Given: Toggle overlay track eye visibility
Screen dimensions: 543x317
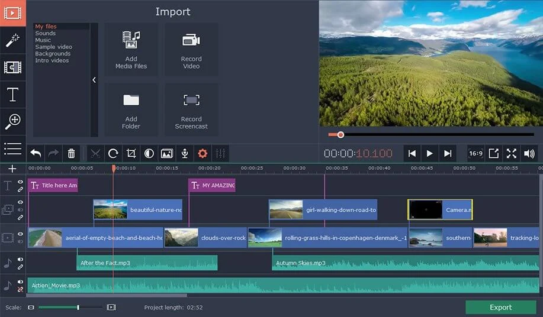Looking at the screenshot, I should [21, 202].
